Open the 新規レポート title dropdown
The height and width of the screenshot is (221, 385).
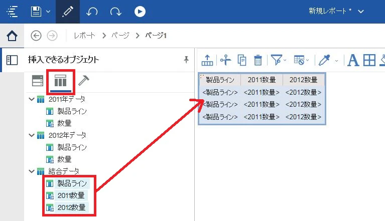click(361, 12)
